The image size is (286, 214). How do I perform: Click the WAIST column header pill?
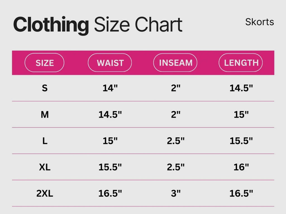click(x=110, y=63)
